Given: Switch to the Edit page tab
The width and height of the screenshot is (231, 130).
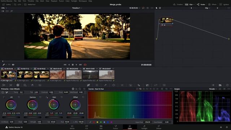Looking at the screenshot, I should pyautogui.click(x=101, y=127).
